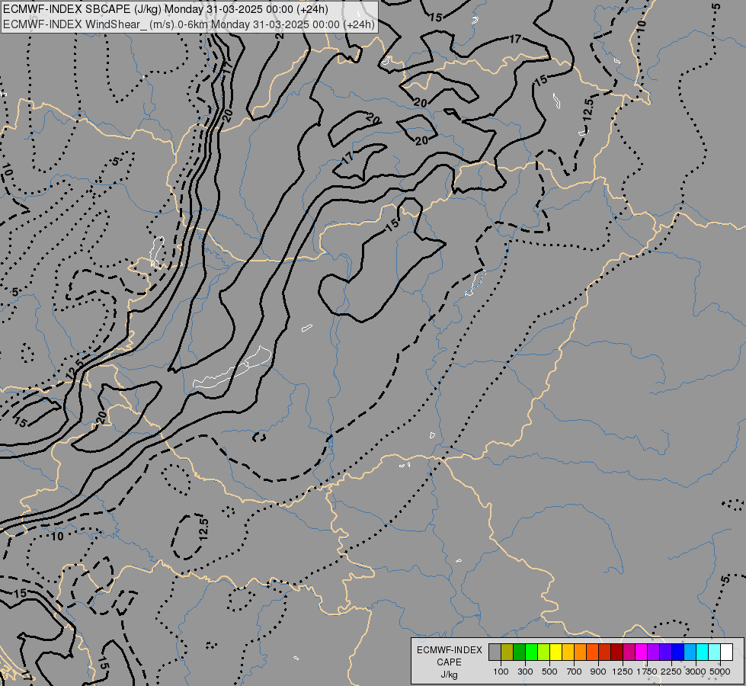Click the 'CAPE' label in the legend
Screen dimensions: 746x686
(449, 662)
